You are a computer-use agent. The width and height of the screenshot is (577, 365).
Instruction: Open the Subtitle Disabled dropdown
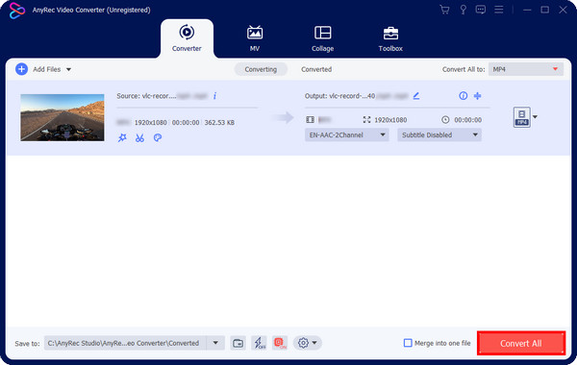[x=439, y=134]
